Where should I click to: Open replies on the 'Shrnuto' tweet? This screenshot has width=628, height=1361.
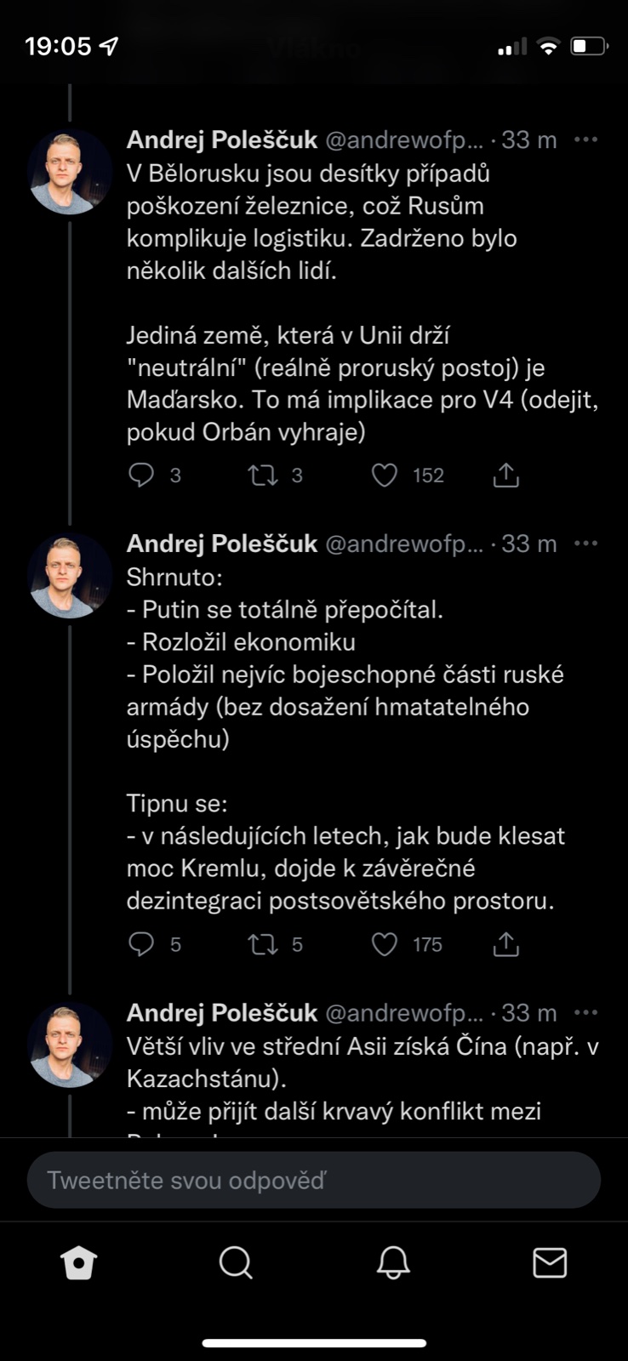click(141, 944)
